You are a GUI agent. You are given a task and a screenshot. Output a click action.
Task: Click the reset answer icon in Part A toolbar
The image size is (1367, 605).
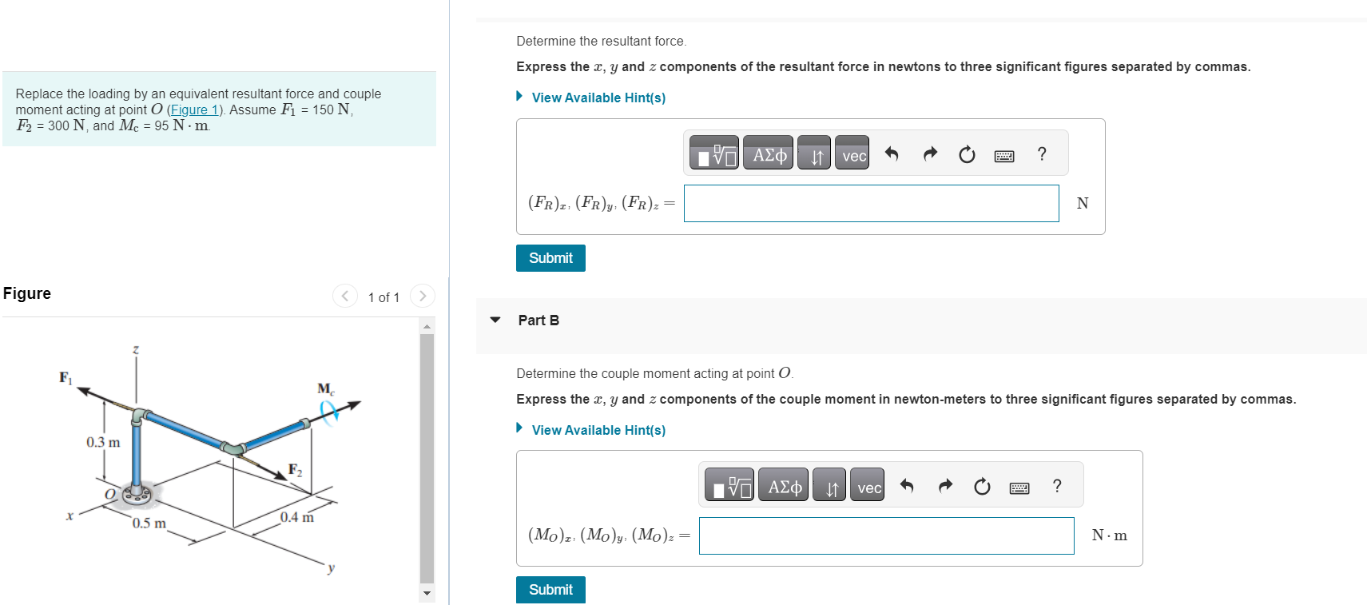point(966,154)
